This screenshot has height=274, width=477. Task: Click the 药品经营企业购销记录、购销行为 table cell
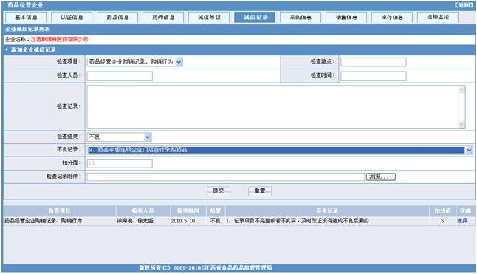44,221
